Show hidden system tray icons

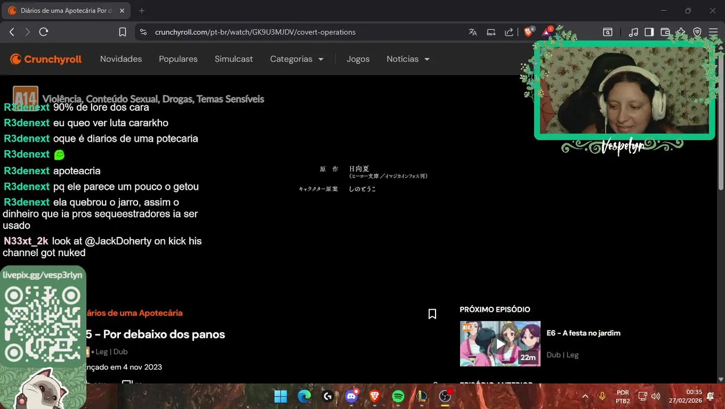point(585,397)
